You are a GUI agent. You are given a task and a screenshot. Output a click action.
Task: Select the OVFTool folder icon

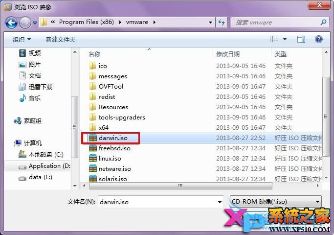(92, 86)
